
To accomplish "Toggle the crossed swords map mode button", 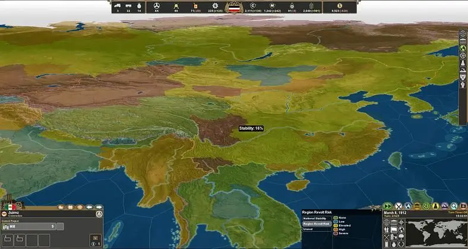I will click(387, 237).
